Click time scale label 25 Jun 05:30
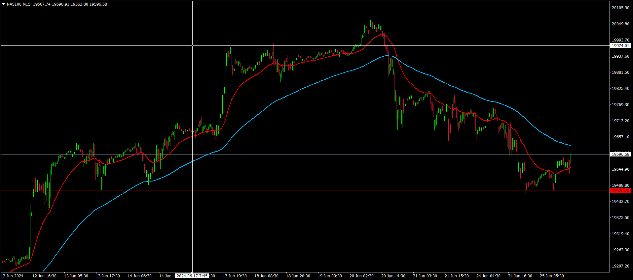 pos(552,276)
